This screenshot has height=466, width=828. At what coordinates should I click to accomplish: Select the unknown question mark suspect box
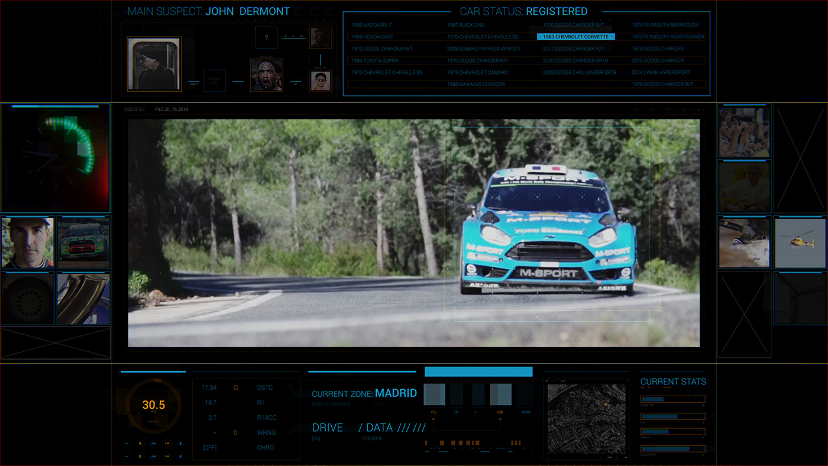point(266,38)
